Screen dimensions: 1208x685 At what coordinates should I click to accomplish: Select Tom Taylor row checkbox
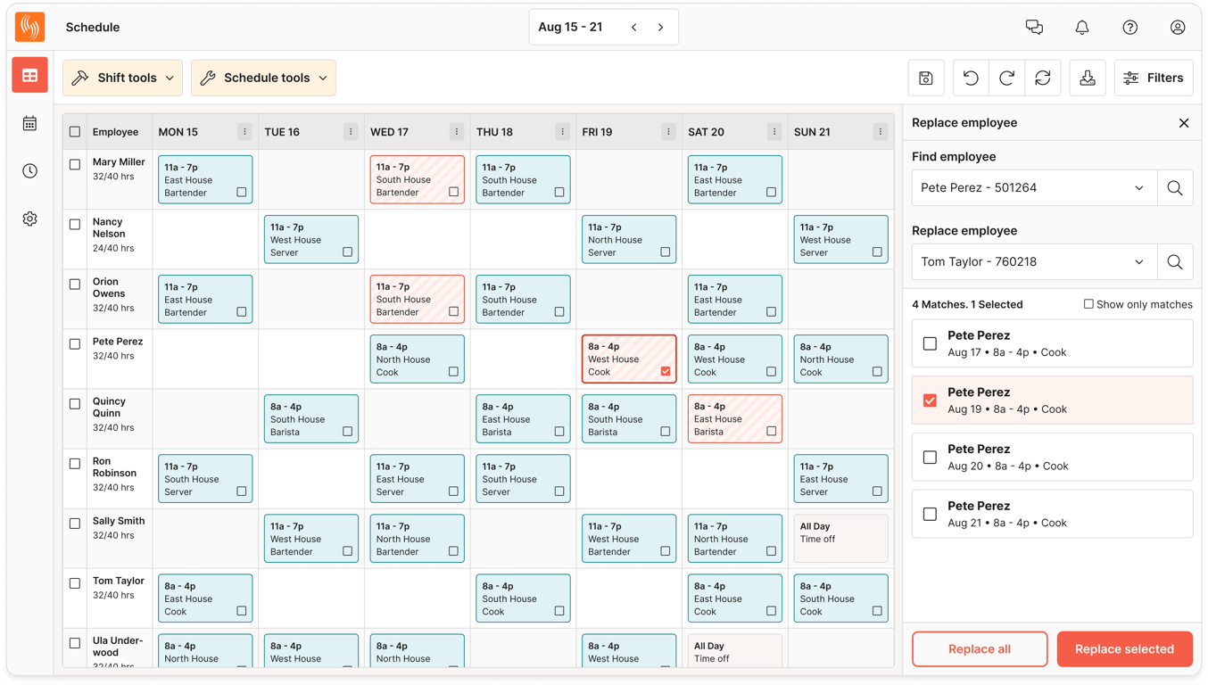(75, 583)
